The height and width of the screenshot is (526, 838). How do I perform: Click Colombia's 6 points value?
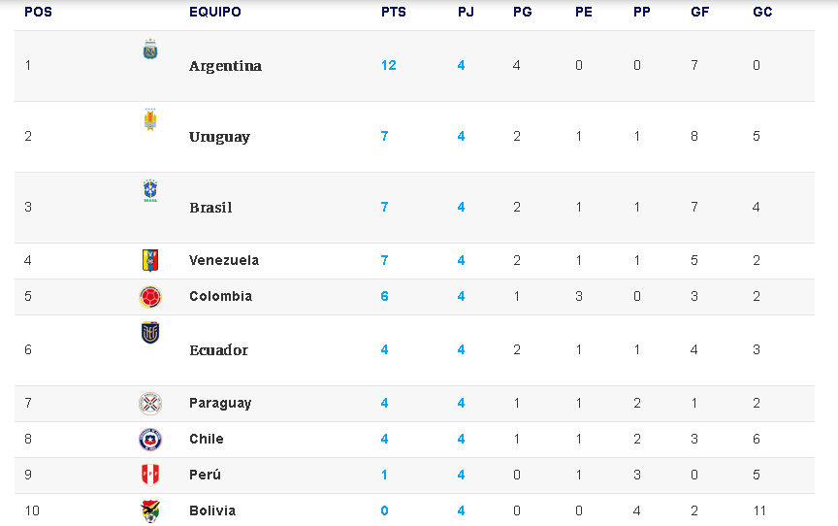tap(385, 296)
